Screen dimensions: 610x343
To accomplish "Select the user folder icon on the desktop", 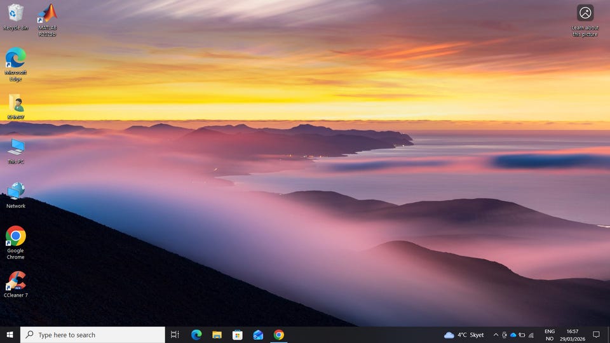I will coord(15,103).
